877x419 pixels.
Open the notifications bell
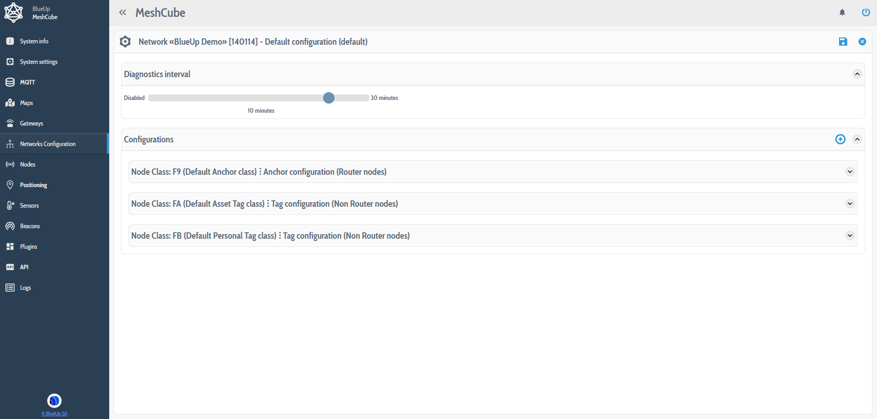pyautogui.click(x=842, y=12)
